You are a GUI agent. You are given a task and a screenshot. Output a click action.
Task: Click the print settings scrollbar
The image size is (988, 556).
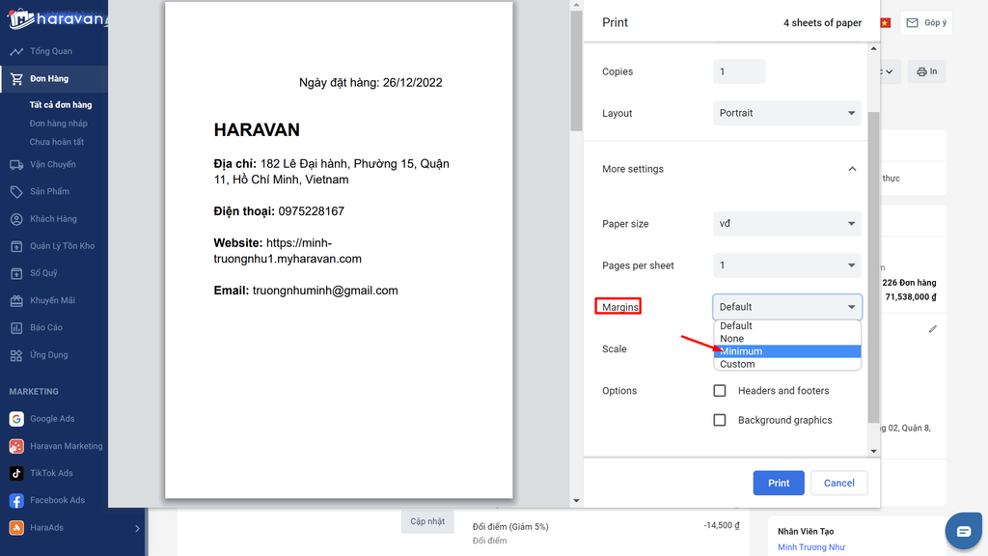pos(873,267)
